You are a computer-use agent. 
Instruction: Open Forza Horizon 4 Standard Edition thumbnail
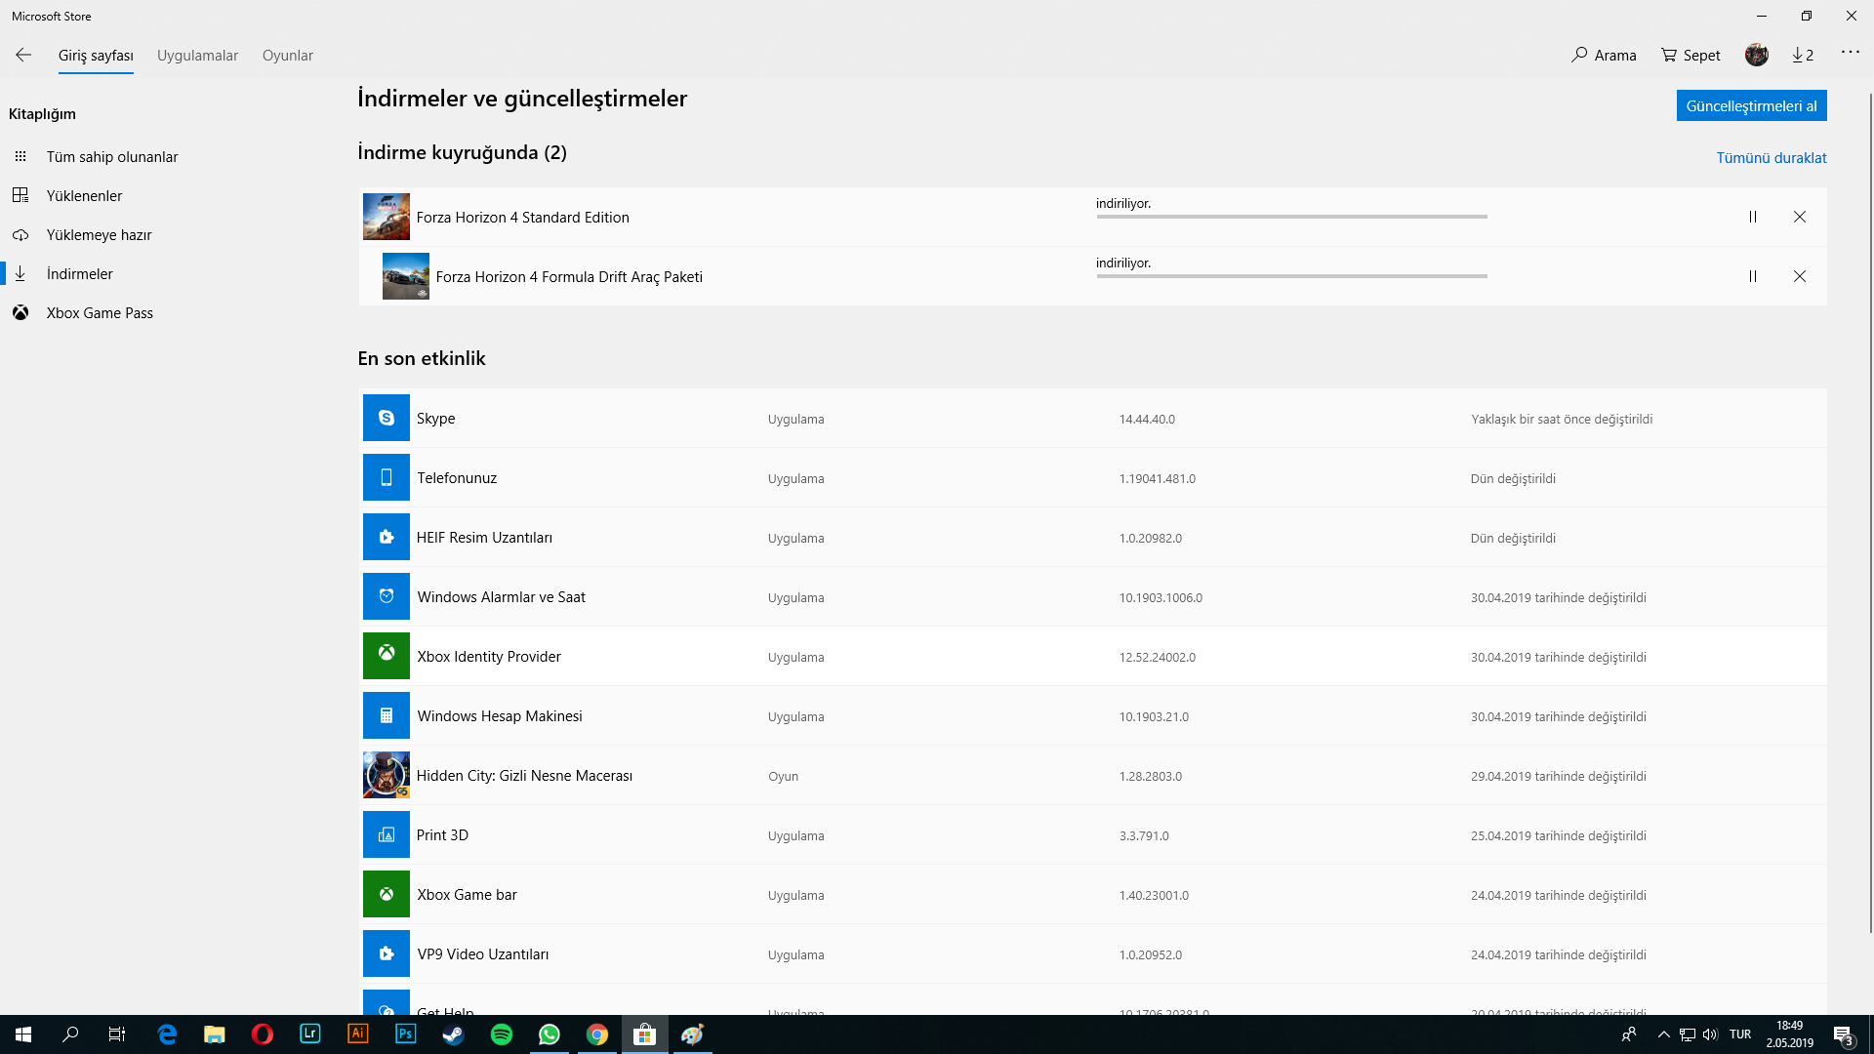point(387,217)
